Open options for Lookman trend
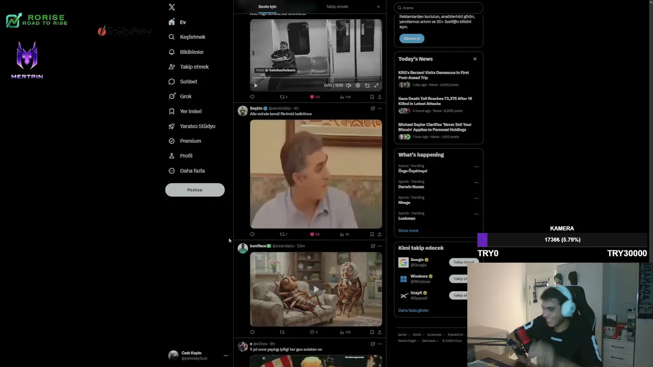Screen dimensions: 653x367 click(x=476, y=214)
